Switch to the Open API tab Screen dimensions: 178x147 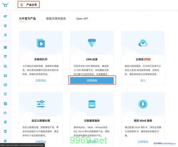click(82, 19)
